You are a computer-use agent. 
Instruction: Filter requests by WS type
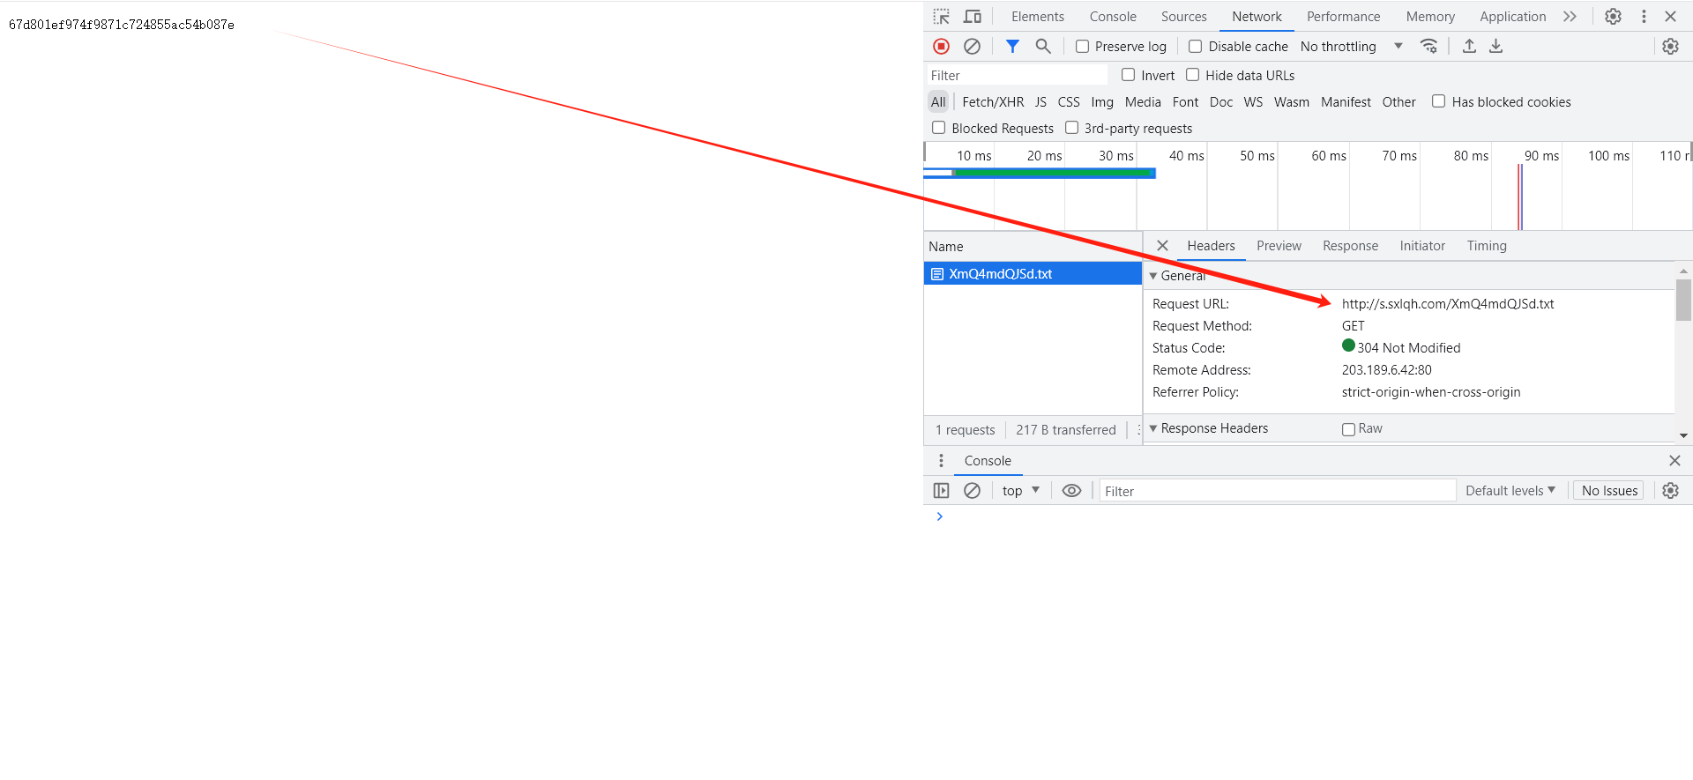pos(1253,102)
